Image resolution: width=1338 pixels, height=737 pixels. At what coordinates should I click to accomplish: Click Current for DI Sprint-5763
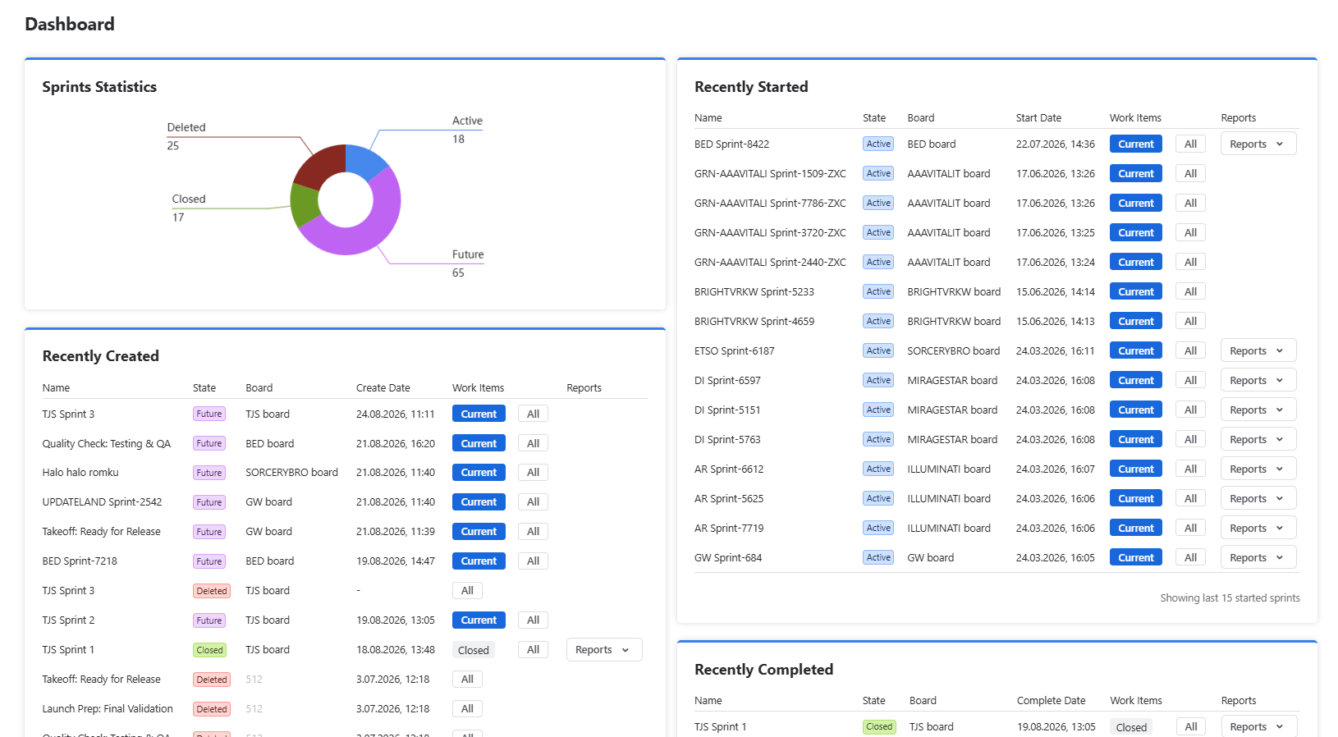point(1136,439)
